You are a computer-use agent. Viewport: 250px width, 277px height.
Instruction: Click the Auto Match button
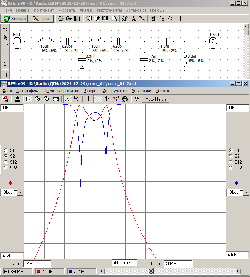pos(156,99)
